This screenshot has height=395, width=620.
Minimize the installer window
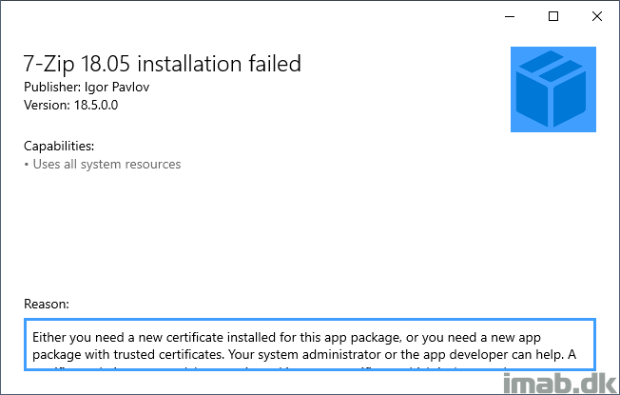pyautogui.click(x=510, y=16)
